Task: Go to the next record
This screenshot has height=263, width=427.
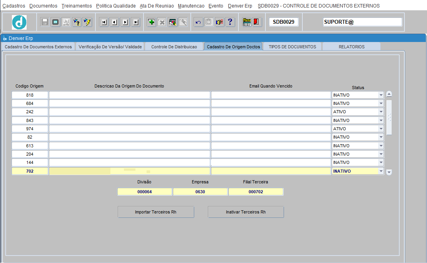Action: coord(125,22)
